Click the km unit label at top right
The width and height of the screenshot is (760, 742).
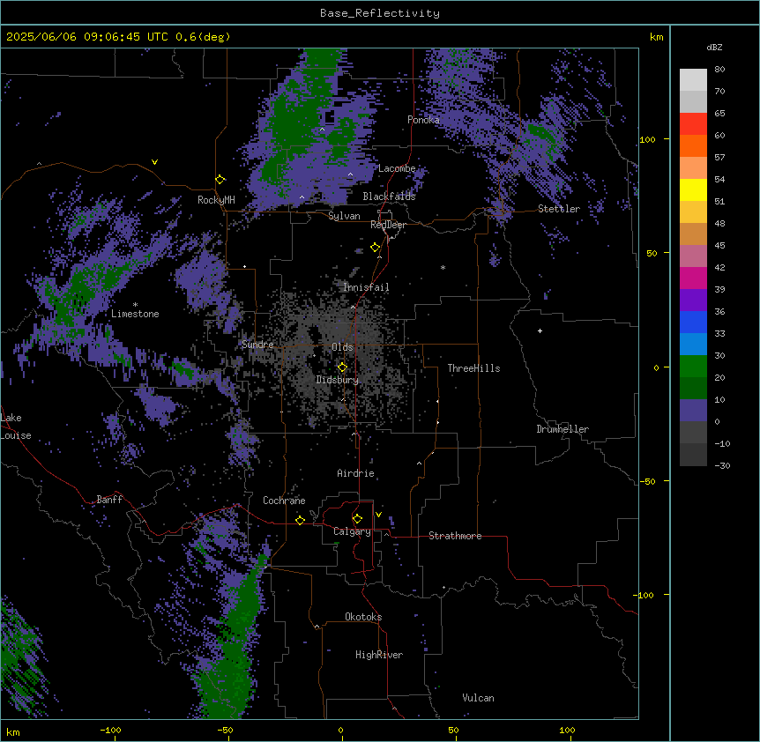coord(657,37)
